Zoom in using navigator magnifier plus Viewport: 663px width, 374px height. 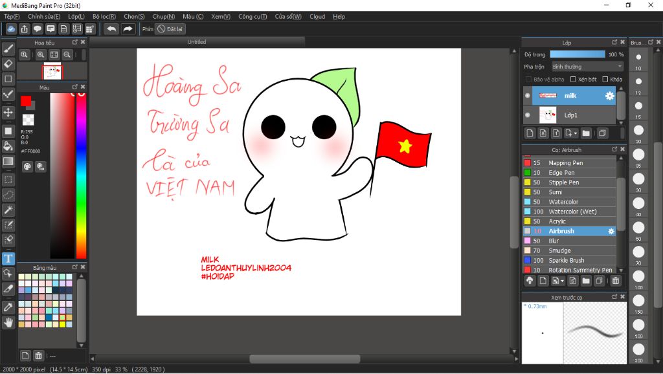pos(41,54)
